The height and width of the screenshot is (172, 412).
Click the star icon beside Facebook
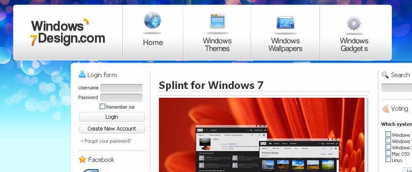(82, 159)
